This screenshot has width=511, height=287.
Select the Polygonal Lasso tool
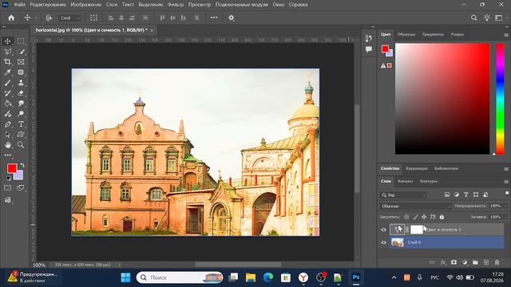pyautogui.click(x=7, y=52)
